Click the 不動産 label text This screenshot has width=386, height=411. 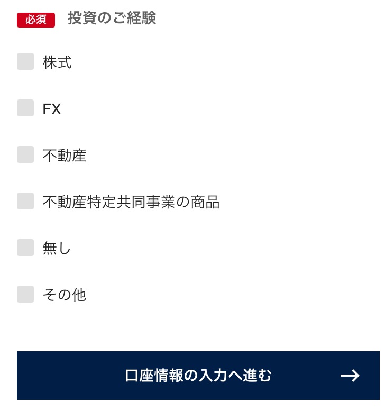tap(65, 156)
